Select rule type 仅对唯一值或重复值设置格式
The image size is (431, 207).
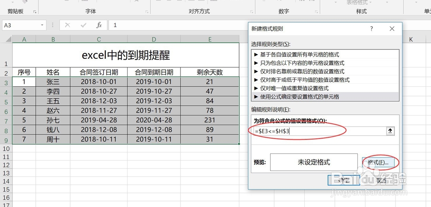click(x=325, y=88)
